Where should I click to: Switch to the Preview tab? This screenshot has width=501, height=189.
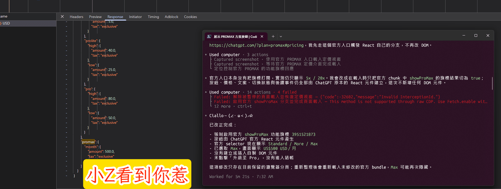[95, 17]
